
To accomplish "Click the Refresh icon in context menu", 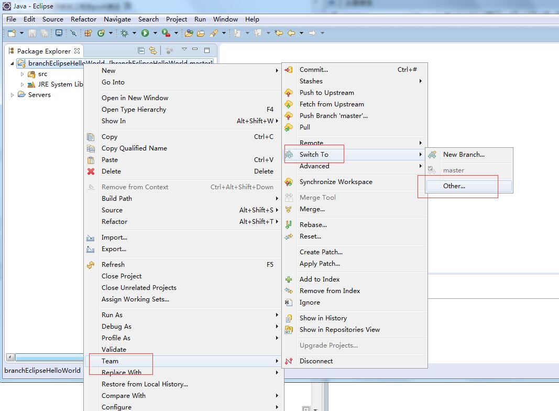I will click(91, 265).
